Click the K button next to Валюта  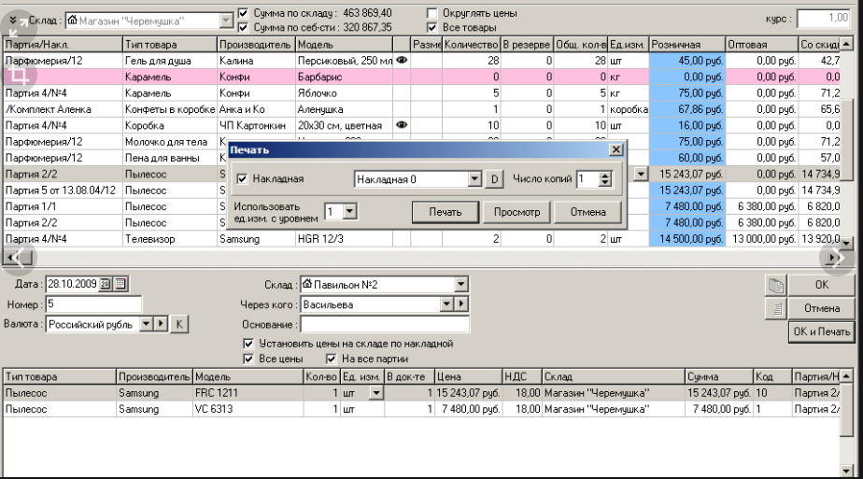(x=179, y=324)
